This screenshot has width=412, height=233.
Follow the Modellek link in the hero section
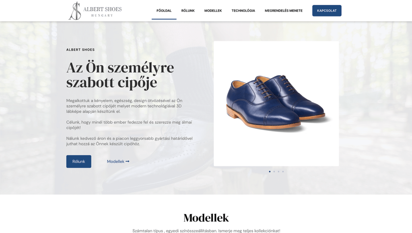(118, 161)
